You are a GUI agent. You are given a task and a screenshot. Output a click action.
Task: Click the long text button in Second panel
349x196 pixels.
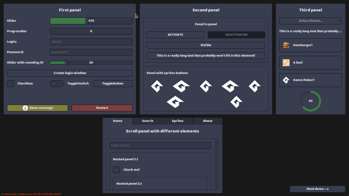(205, 56)
